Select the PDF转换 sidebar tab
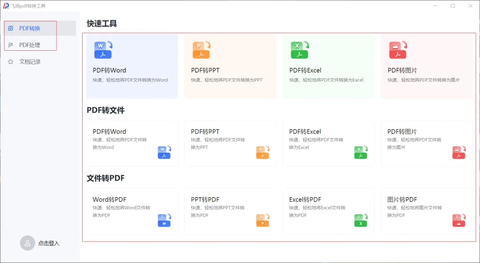480x263 pixels. [x=30, y=28]
